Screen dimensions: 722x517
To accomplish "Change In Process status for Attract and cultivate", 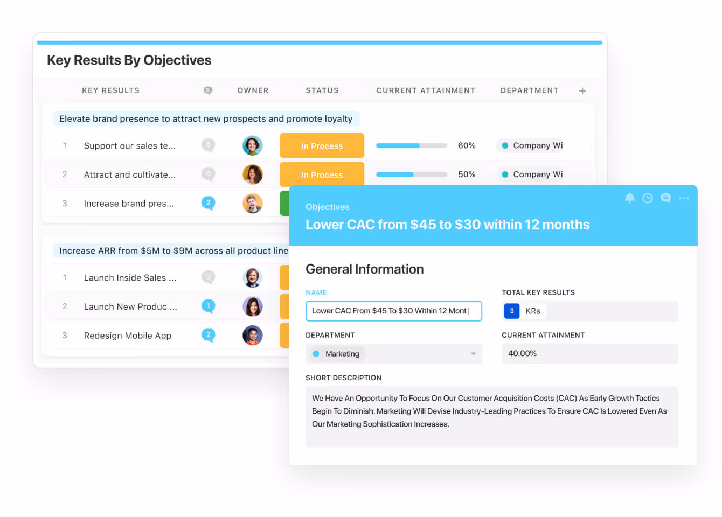I will pos(322,175).
